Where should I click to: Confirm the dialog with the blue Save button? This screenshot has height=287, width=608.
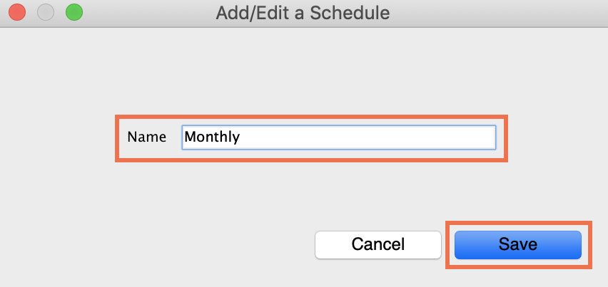coord(517,244)
